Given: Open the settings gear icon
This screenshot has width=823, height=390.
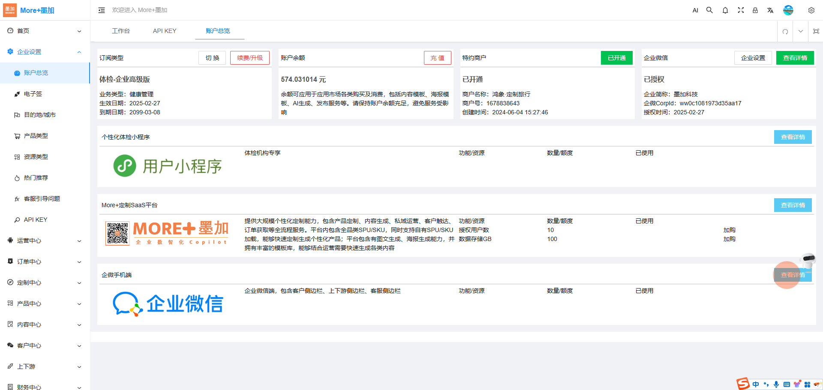Looking at the screenshot, I should point(811,10).
